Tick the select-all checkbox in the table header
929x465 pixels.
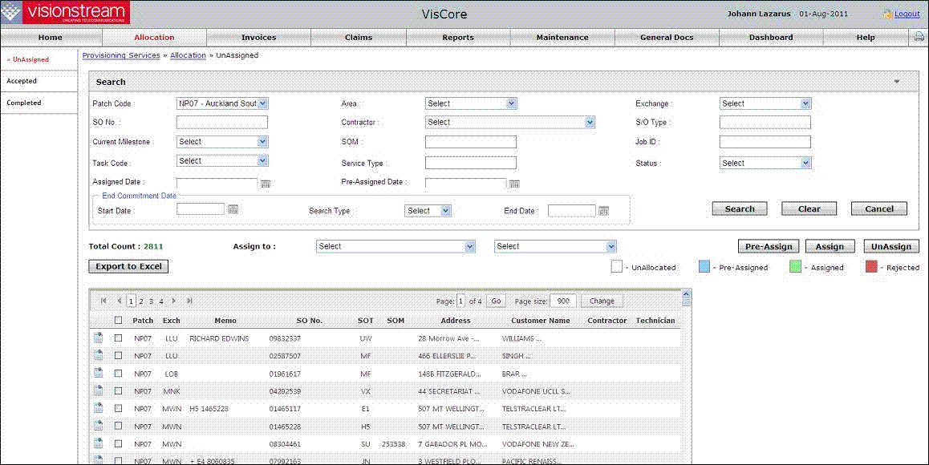118,321
